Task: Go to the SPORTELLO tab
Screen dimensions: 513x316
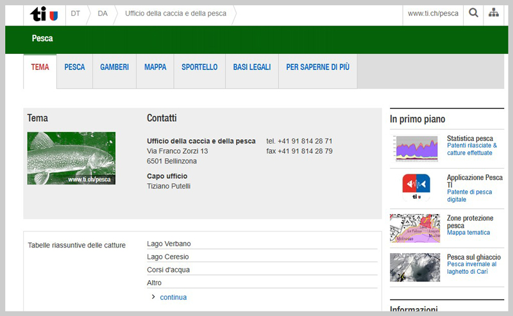Action: click(199, 67)
